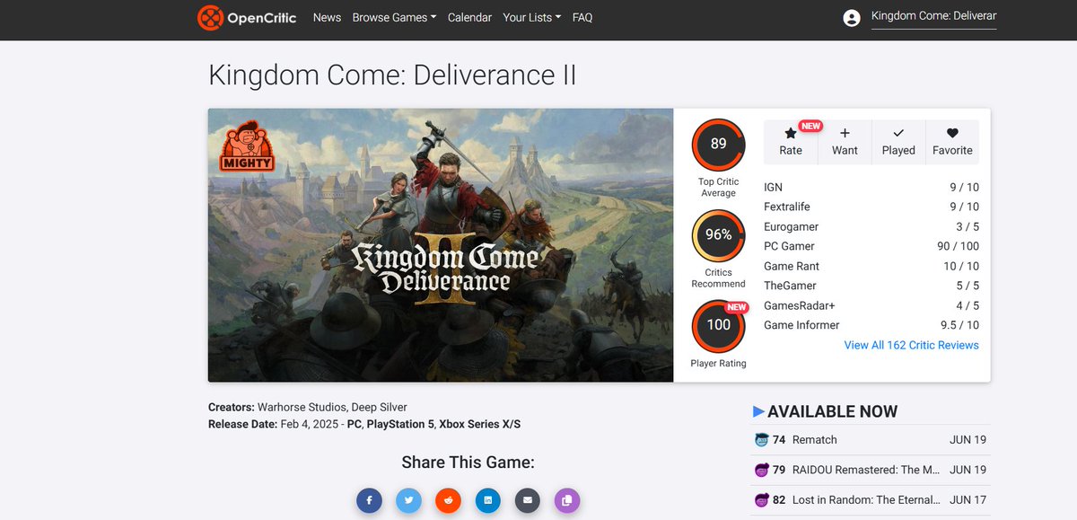Click the rating icon beside RAIDOU Remastered
Viewport: 1077px width, 520px height.
pyautogui.click(x=762, y=470)
